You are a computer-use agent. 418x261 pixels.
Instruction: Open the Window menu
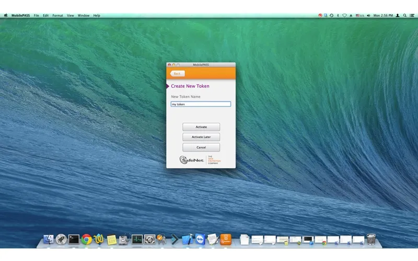click(84, 16)
